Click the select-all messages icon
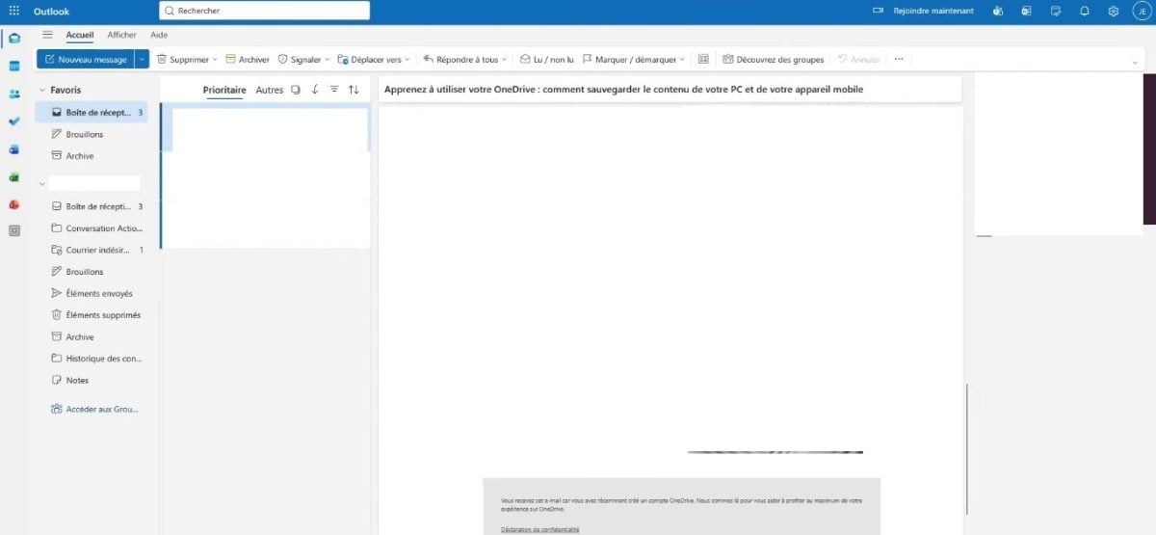Screen dimensions: 1156x535 click(x=296, y=90)
